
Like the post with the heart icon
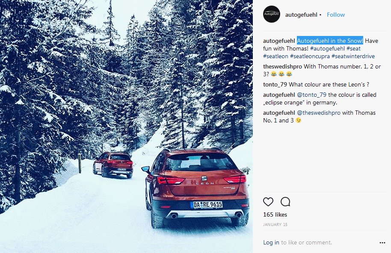[x=268, y=202]
